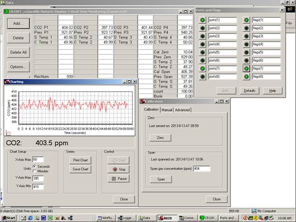
Task: Close the Calibration dialog with Close button
Action: click(x=216, y=199)
